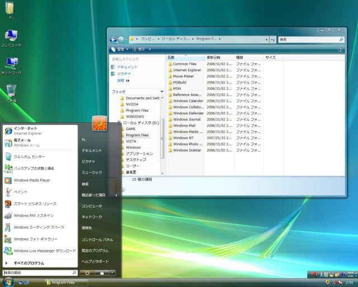Open the Smart Business Resources item
This screenshot has height=287, width=358.
[40, 204]
